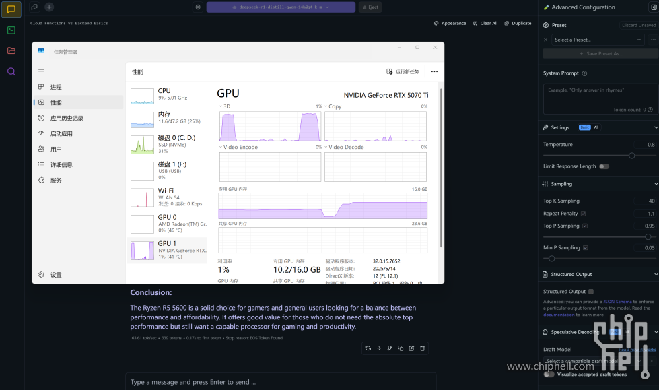Click the message input field
The width and height of the screenshot is (659, 390).
tap(281, 382)
